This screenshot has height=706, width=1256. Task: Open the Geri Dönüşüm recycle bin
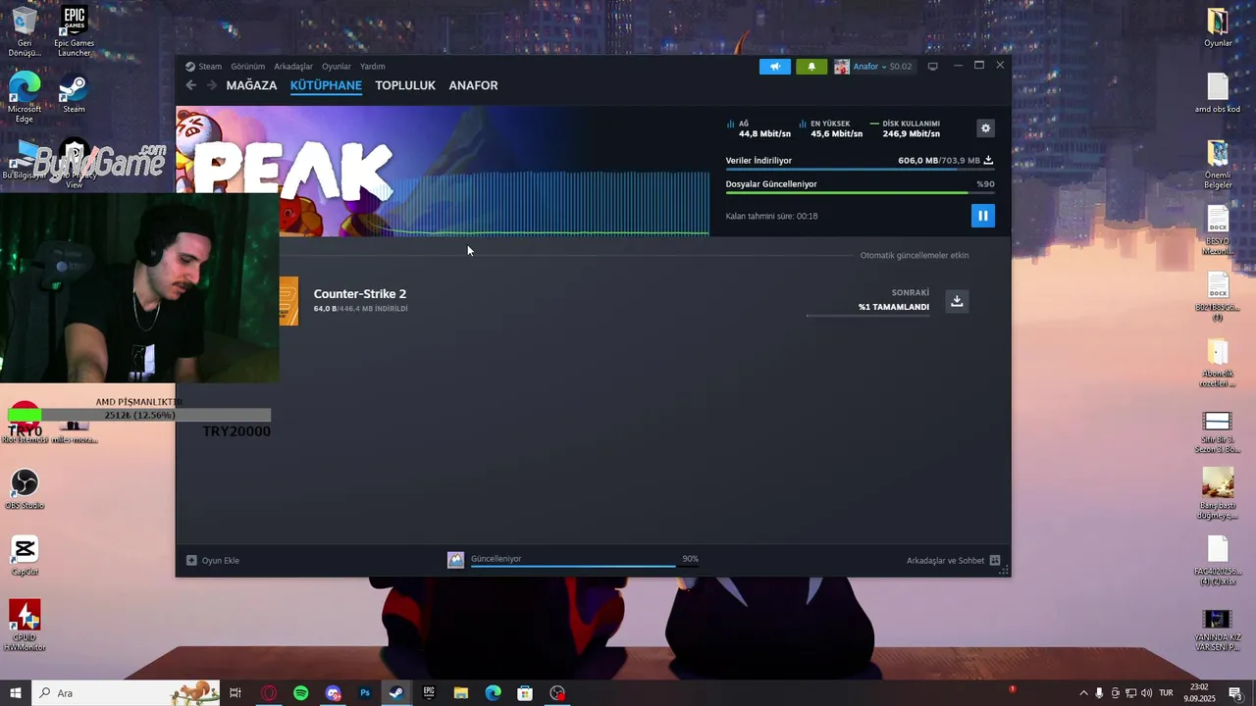coord(25,31)
